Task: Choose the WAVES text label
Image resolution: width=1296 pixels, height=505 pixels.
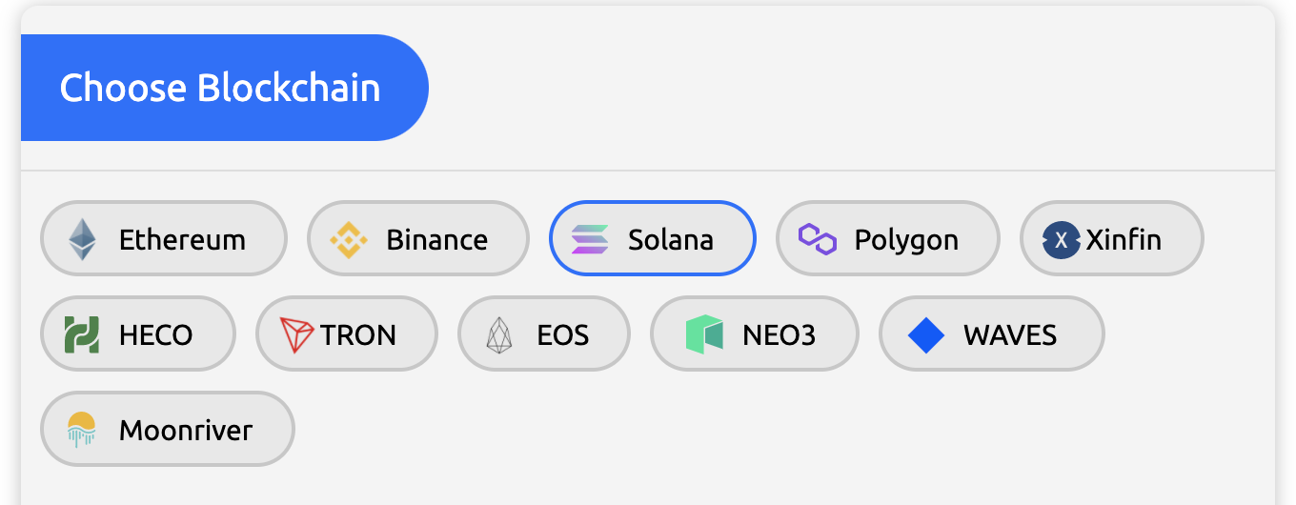Action: coord(1009,334)
